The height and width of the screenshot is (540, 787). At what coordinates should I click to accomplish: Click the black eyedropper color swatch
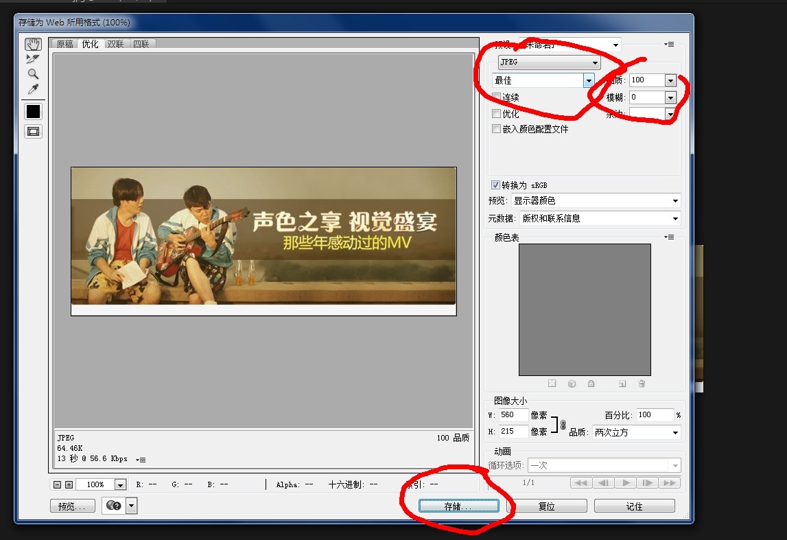point(33,111)
